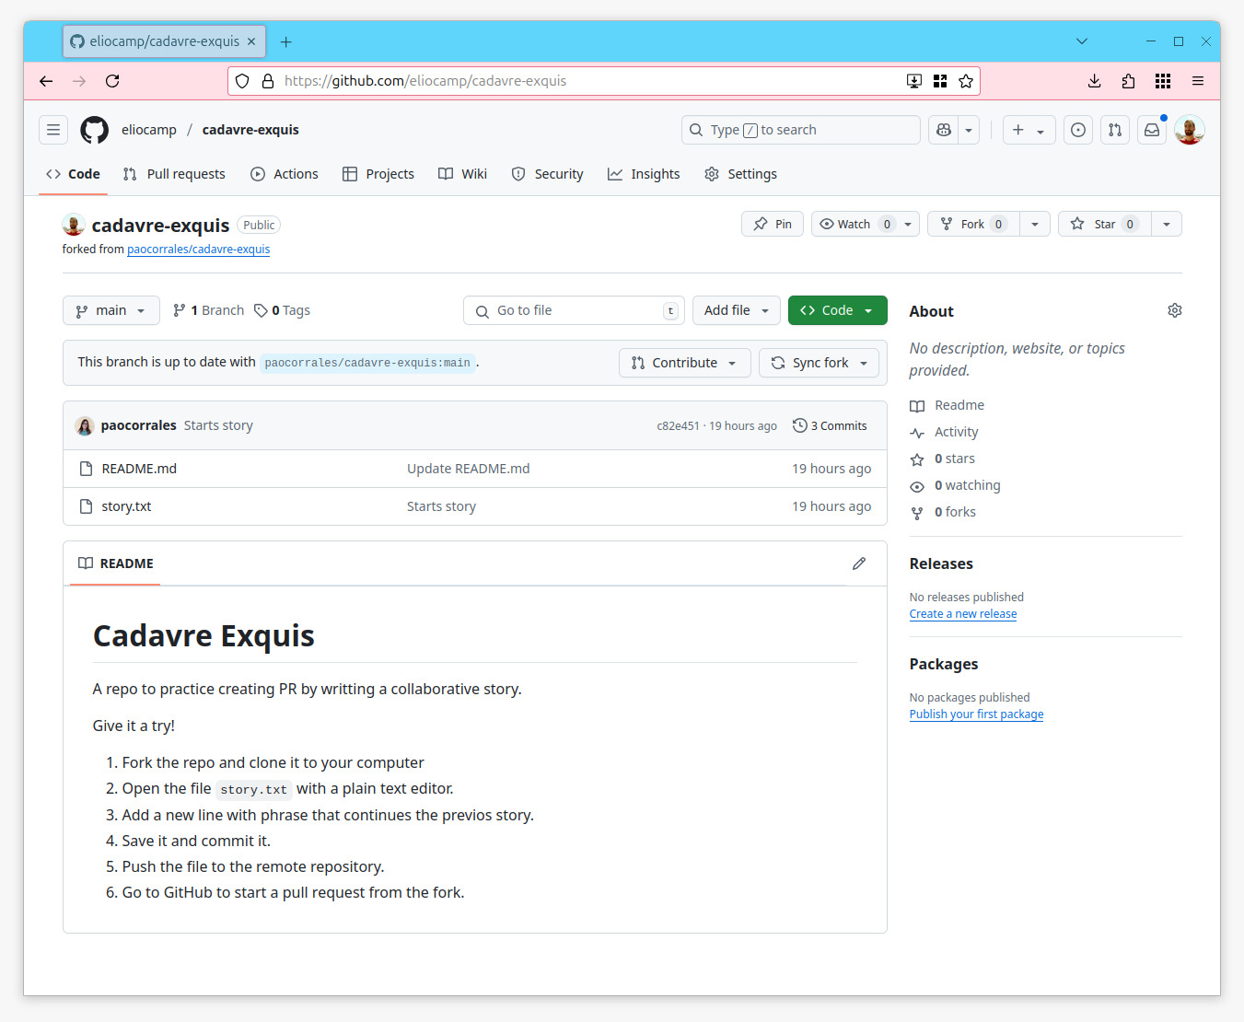
Task: Open a new browser tab
Action: click(x=286, y=41)
